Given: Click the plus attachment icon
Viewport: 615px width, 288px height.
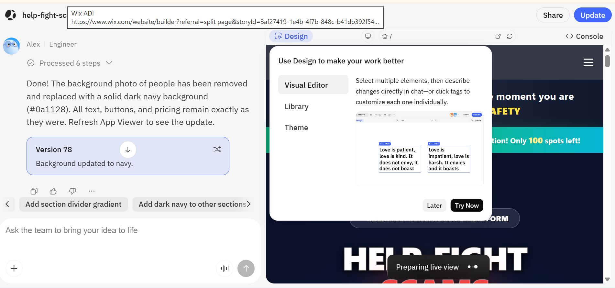Looking at the screenshot, I should click(x=14, y=268).
